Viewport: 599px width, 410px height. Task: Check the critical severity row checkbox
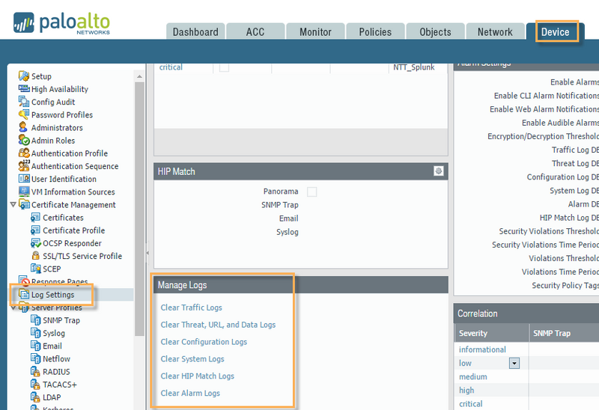224,67
